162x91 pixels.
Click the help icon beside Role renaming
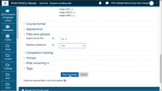[48, 63]
